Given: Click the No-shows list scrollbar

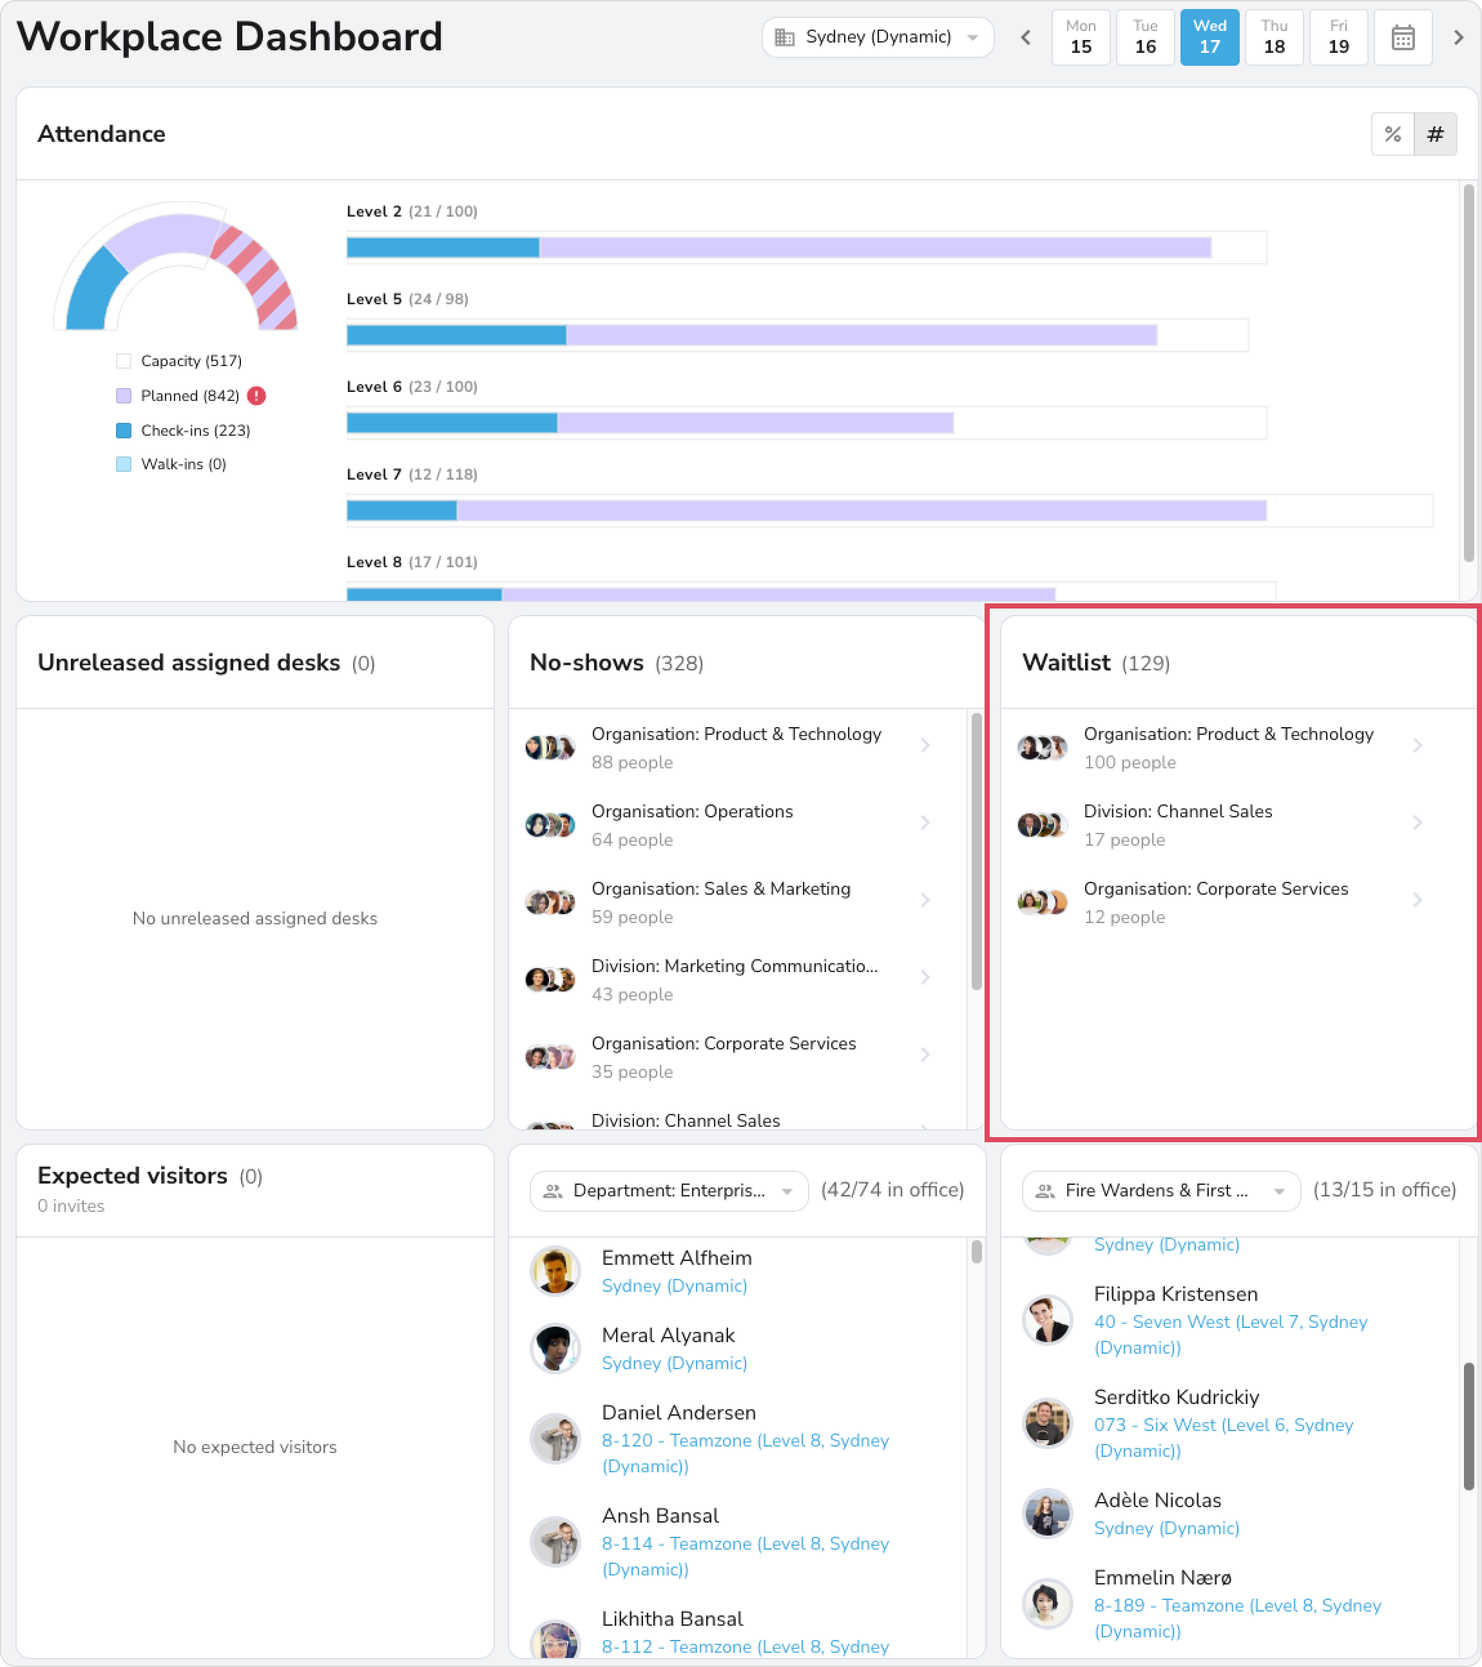Looking at the screenshot, I should [976, 852].
